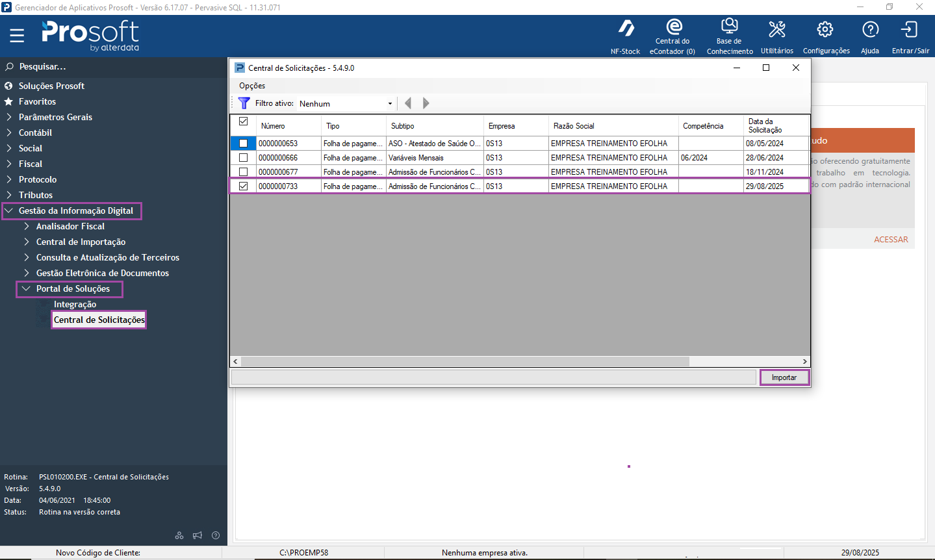
Task: Sort by the Razão Social column header
Action: click(614, 125)
